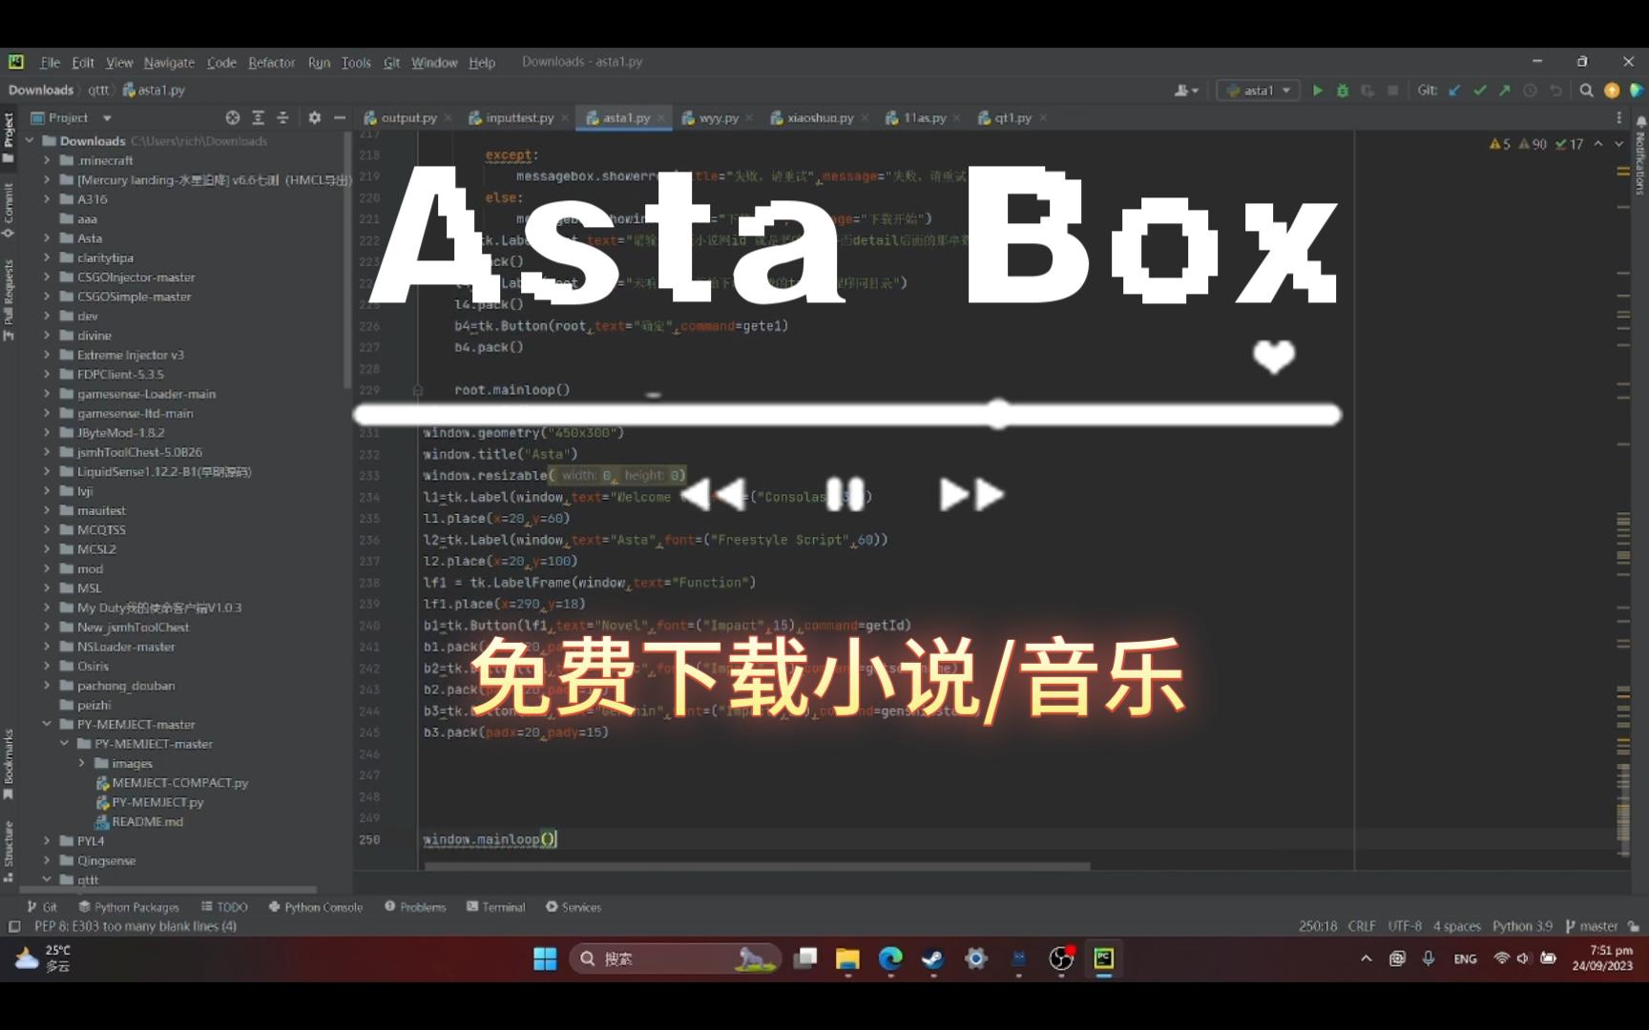Run the asta1 configuration with the green play icon
The image size is (1649, 1030).
click(1318, 91)
